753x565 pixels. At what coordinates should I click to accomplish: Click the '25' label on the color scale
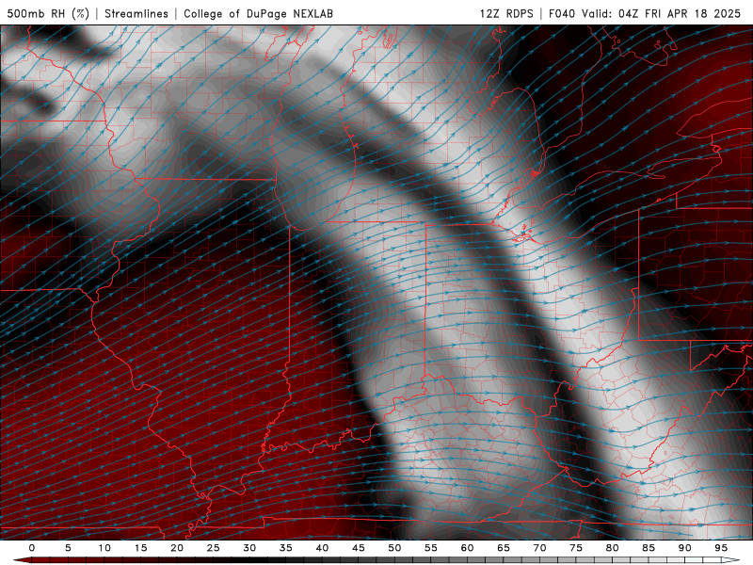pos(214,548)
